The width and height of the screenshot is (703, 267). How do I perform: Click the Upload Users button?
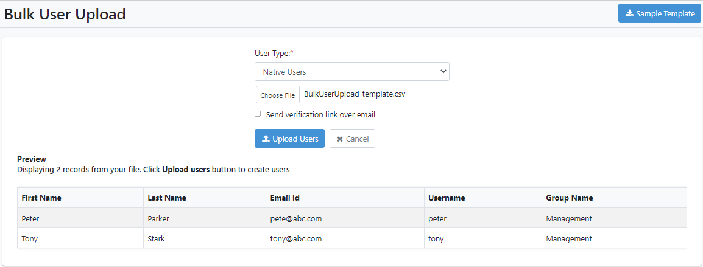point(289,139)
